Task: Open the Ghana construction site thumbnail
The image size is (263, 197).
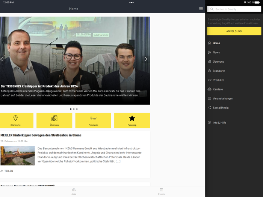Action: click(x=18, y=156)
